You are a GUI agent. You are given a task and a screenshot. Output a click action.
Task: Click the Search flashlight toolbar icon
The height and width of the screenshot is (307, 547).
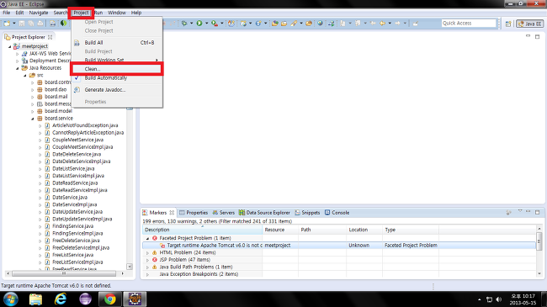click(294, 24)
